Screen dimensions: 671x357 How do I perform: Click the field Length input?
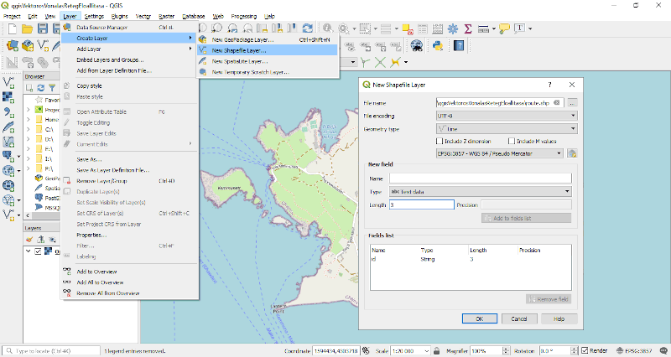coord(422,204)
